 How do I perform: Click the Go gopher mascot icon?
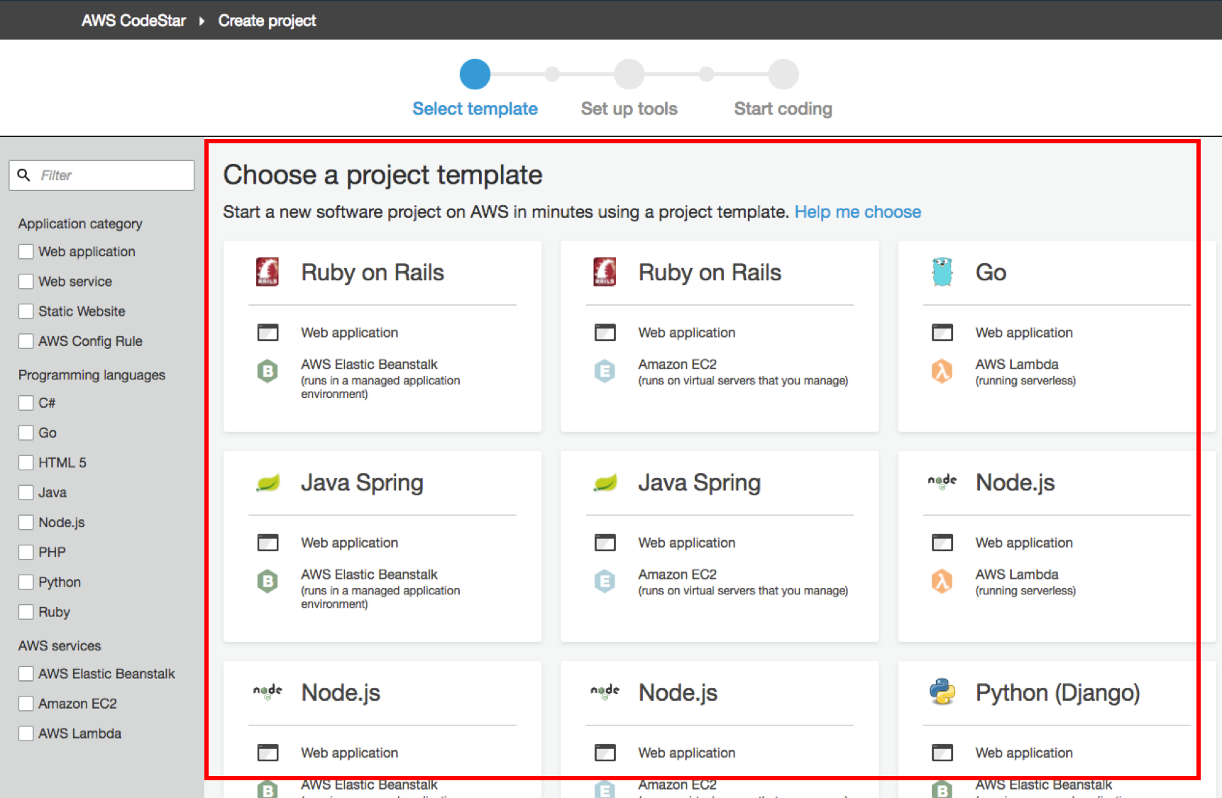point(942,272)
